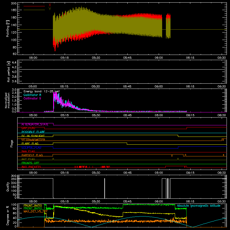Click the red "X" legend label
This screenshot has width=230, height=230.
click(50, 5)
